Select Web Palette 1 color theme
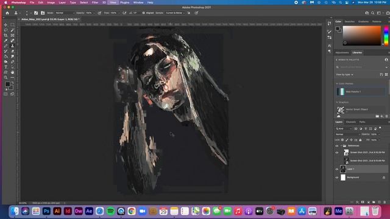 pos(361,92)
